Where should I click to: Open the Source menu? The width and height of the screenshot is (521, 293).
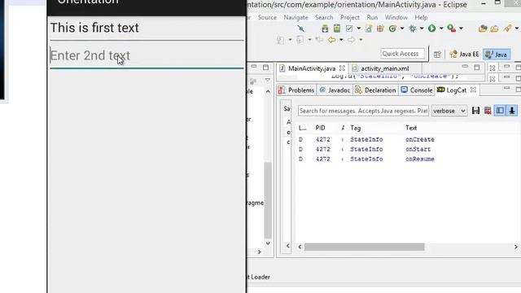coord(267,17)
